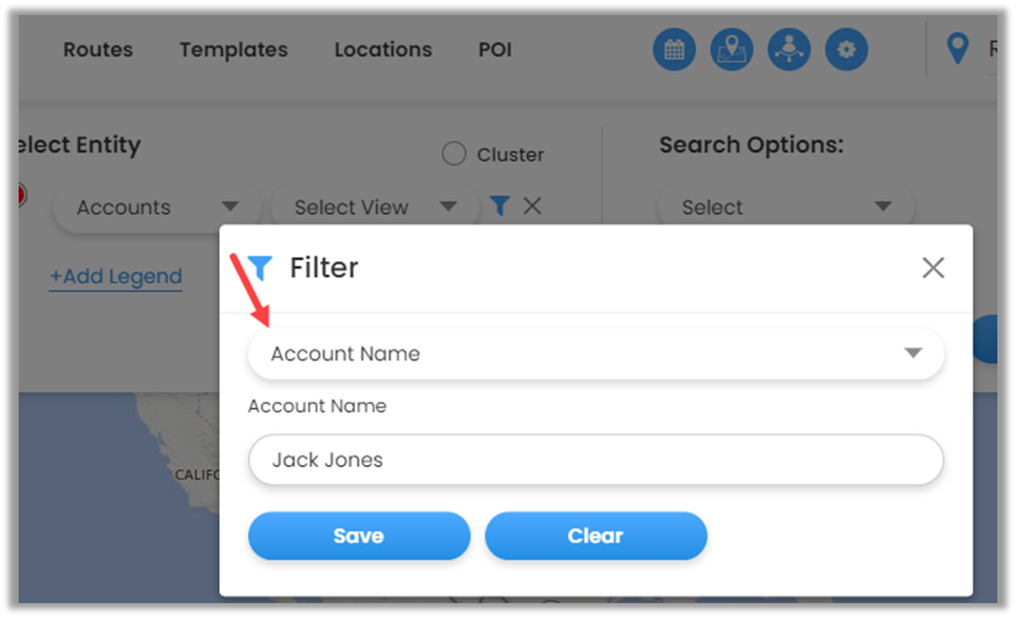Image resolution: width=1016 pixels, height=618 pixels.
Task: Expand the Search Options Select dropdown
Action: [786, 207]
